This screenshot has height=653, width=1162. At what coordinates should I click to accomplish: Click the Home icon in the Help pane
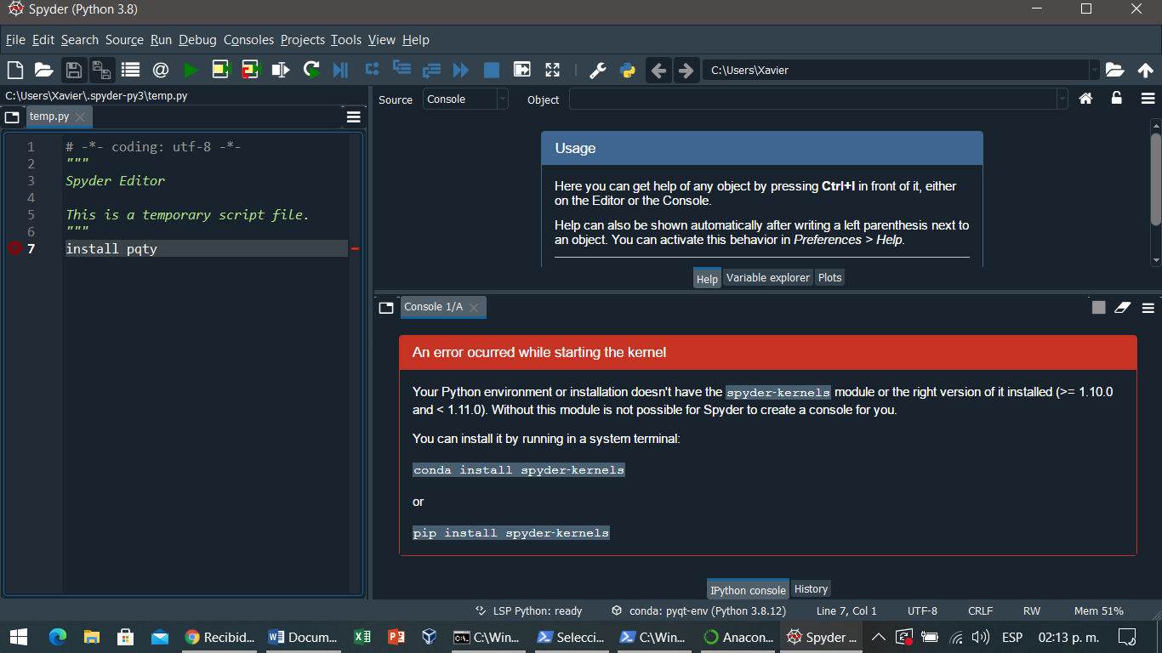pyautogui.click(x=1085, y=99)
